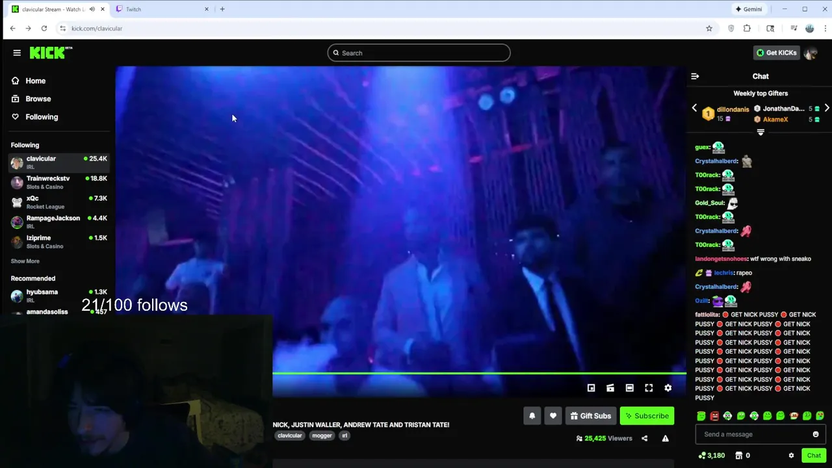
Task: Click the green Chat send button
Action: pos(814,456)
